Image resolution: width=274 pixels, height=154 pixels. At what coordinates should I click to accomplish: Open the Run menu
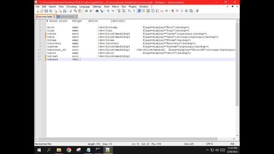pos(124,7)
